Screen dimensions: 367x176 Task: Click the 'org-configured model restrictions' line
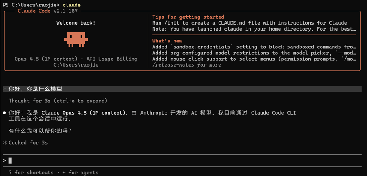pos(255,53)
